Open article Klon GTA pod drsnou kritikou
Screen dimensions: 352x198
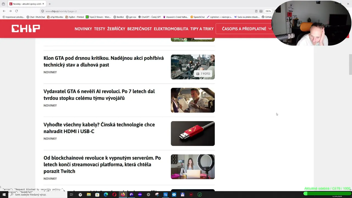point(104,61)
